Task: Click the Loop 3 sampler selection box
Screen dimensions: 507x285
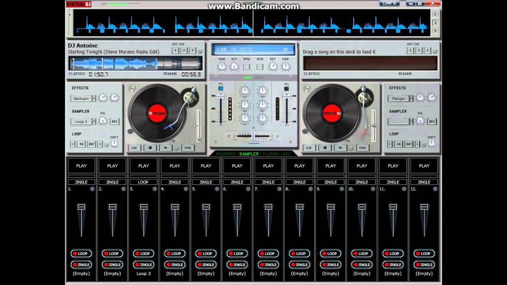Action: (x=81, y=122)
